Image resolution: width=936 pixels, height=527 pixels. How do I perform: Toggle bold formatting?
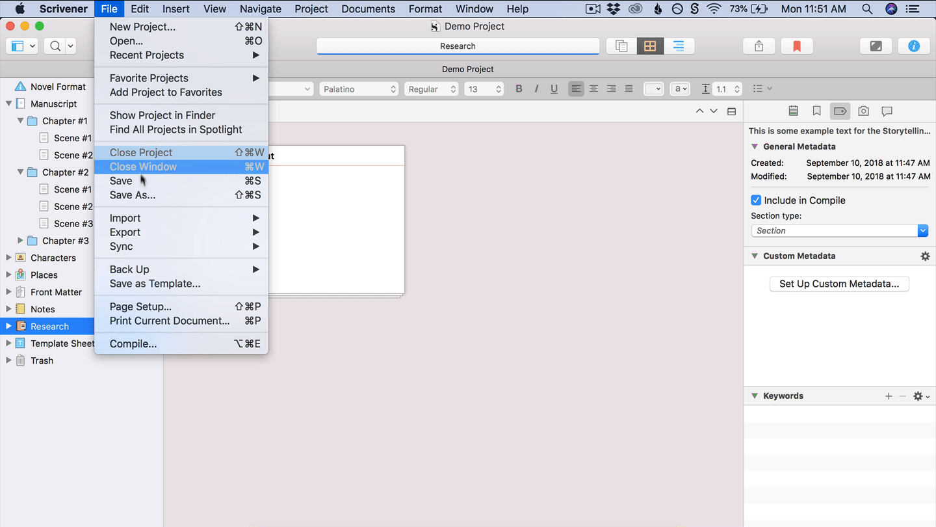519,89
